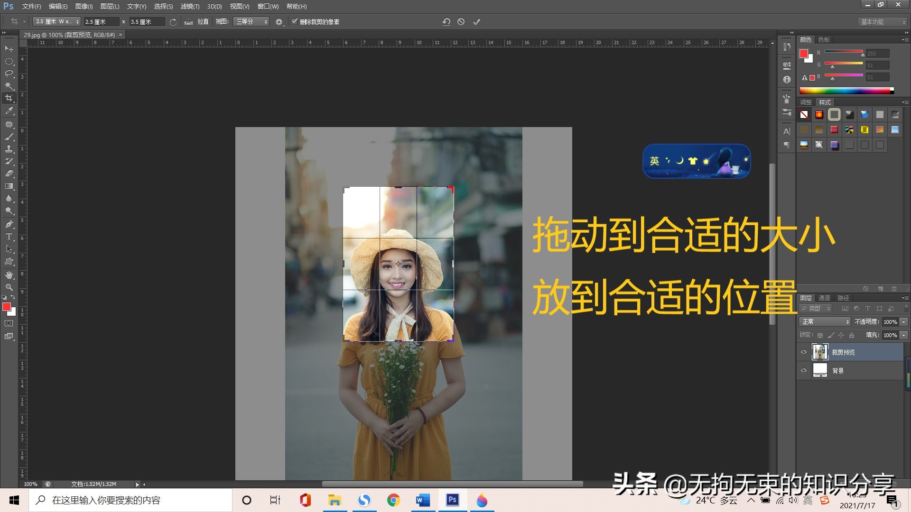This screenshot has height=512, width=911.
Task: Hide the 背景 layer
Action: (x=804, y=370)
